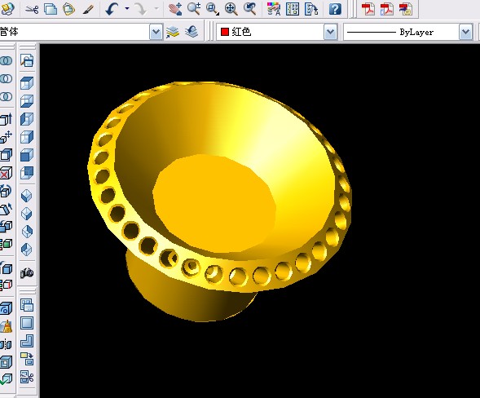Screen dimensions: 480x398
Task: Open the DesignCenter icon
Action: pos(293,9)
